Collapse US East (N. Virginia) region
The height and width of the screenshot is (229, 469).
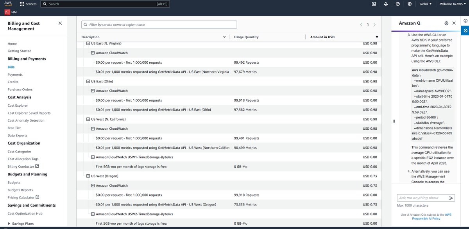coord(88,43)
